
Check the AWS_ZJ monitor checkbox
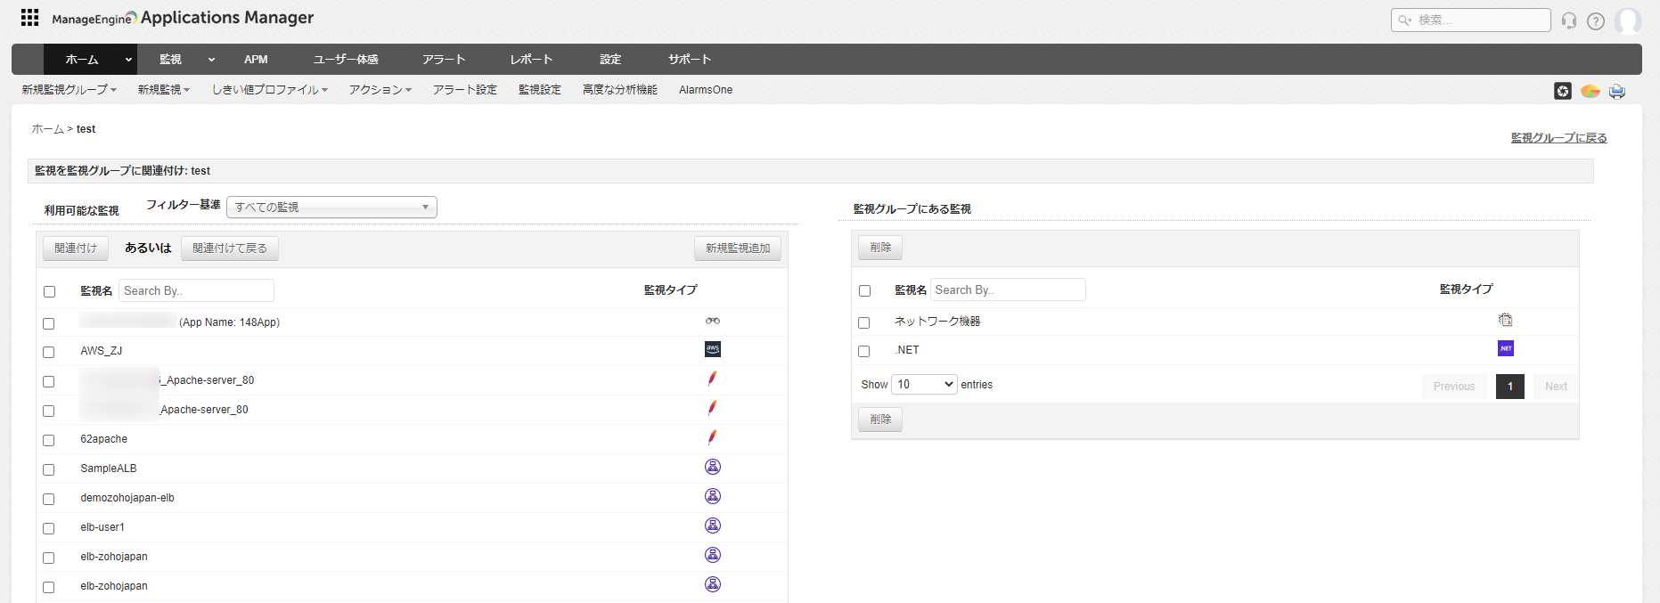[49, 352]
